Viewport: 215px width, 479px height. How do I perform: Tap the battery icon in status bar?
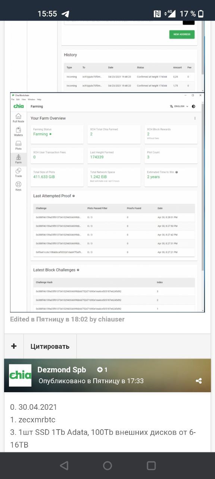pyautogui.click(x=201, y=14)
